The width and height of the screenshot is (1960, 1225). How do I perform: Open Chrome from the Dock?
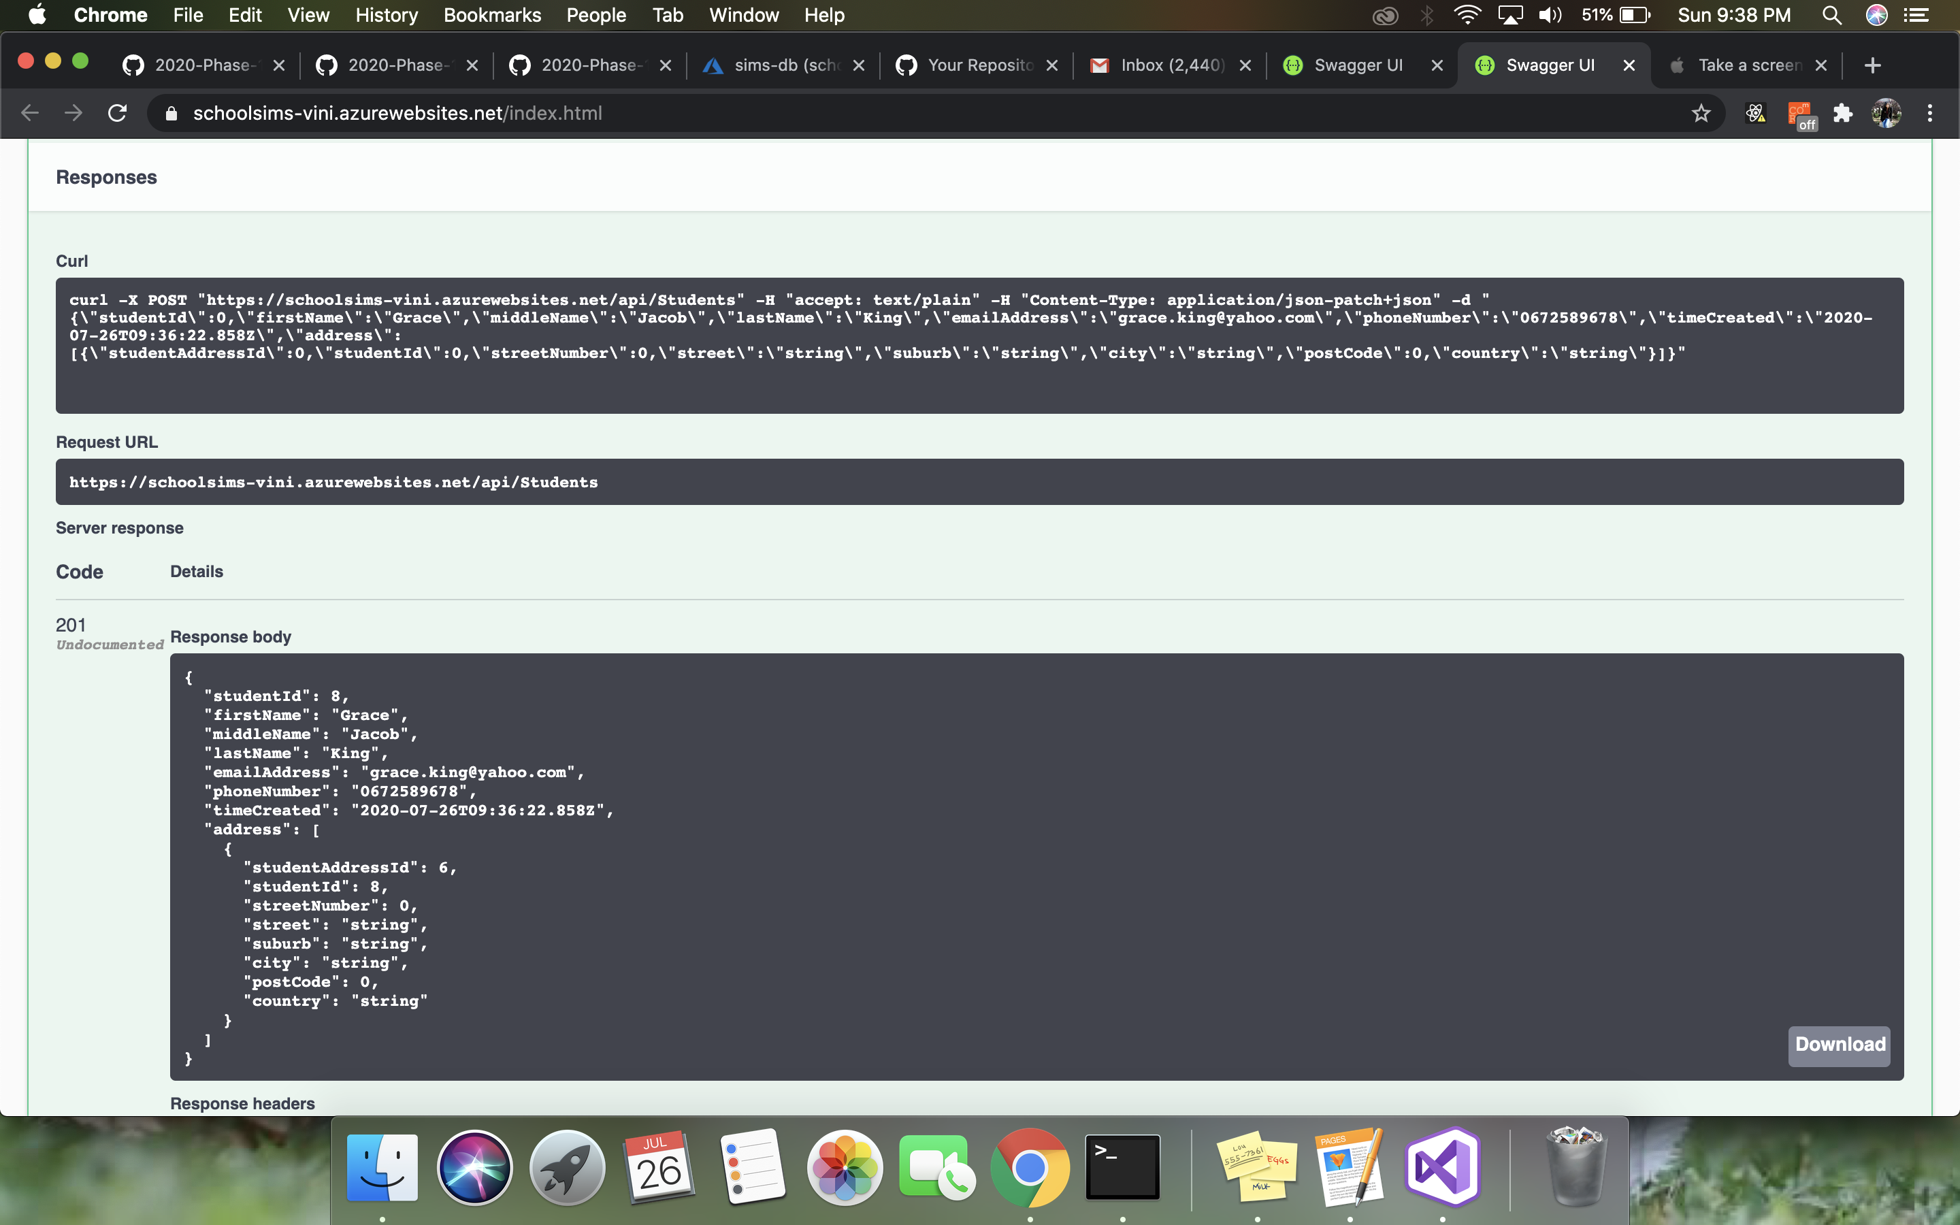point(1030,1167)
